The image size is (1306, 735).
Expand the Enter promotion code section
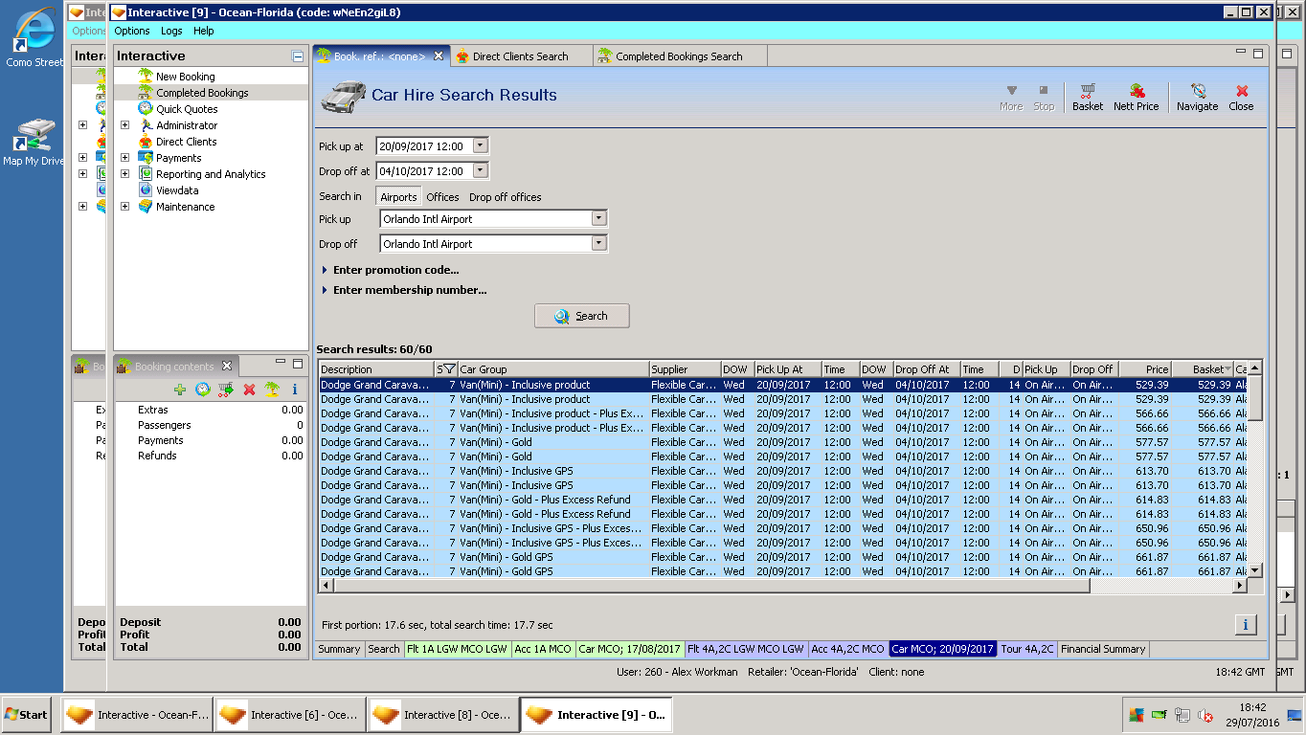(x=395, y=270)
